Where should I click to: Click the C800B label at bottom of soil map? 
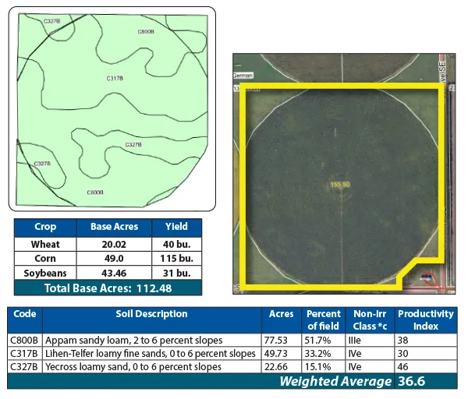pos(95,192)
